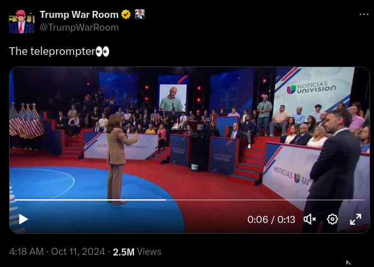The height and width of the screenshot is (267, 374).
Task: Click the gold verified badge
Action: 126,15
